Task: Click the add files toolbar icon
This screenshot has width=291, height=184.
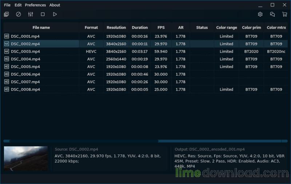Action: (6, 14)
